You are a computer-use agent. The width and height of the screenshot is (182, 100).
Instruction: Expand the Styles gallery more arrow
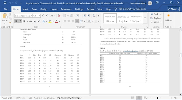click(x=145, y=18)
